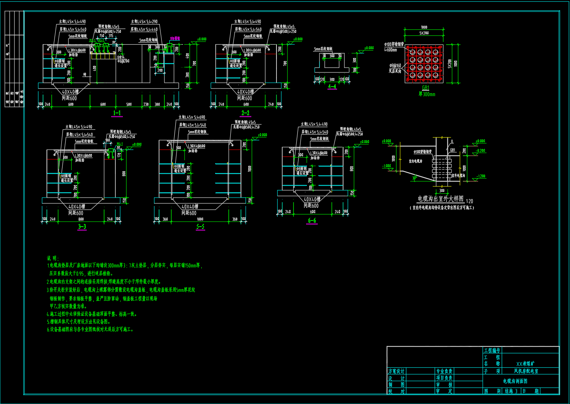Screen dimensions: 570x404
Task: Click the 3-3 section label
Action: coord(82,227)
